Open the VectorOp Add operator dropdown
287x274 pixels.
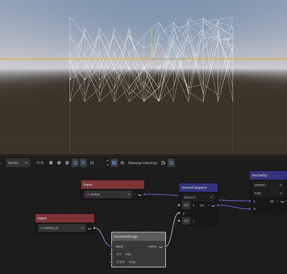(x=268, y=193)
